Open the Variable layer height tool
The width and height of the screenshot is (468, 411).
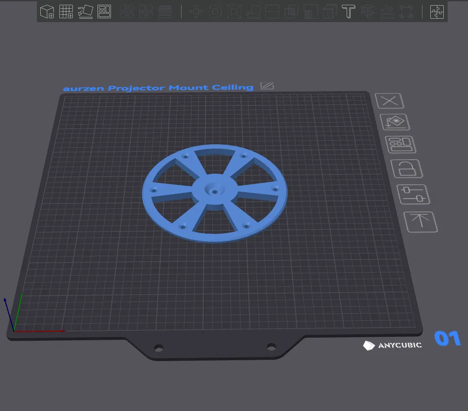click(165, 12)
